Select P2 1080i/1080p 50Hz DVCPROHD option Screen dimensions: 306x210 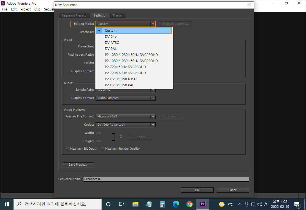pyautogui.click(x=134, y=55)
